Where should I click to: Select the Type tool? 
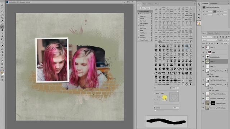pos(2,52)
